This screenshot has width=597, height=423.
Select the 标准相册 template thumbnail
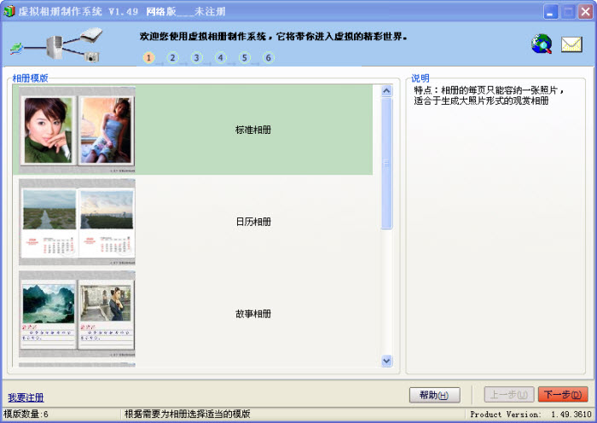pyautogui.click(x=78, y=130)
